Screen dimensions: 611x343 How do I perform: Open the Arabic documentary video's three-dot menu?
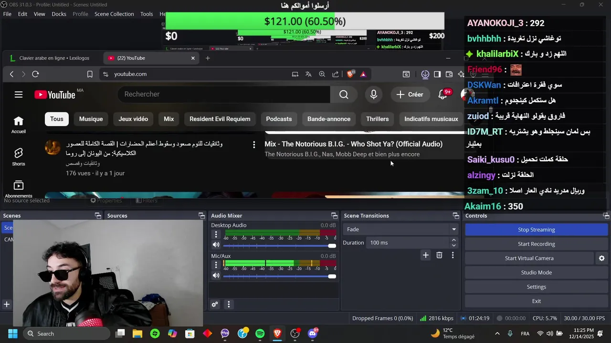tap(254, 145)
